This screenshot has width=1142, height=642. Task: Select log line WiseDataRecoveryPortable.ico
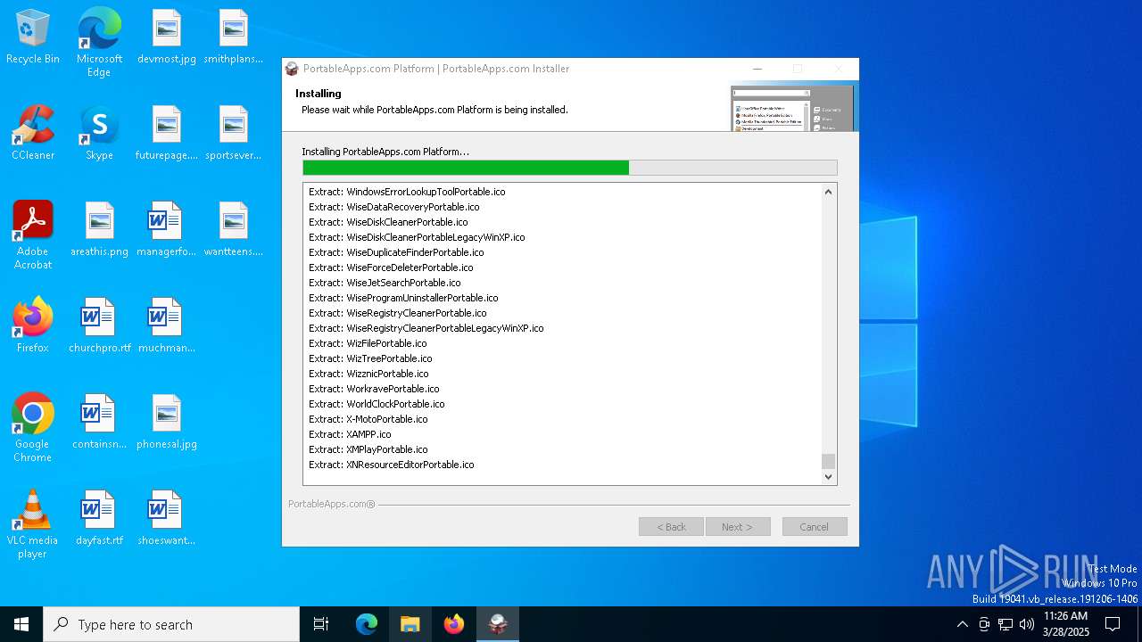[x=393, y=207]
